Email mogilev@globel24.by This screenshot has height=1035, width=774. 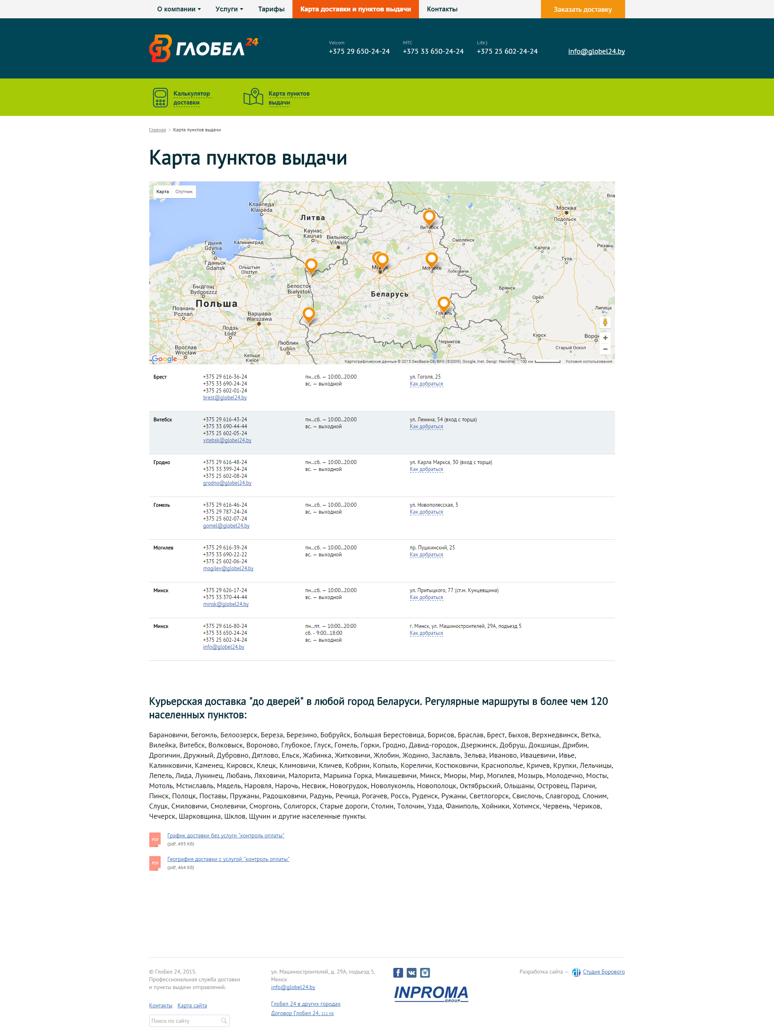(x=228, y=569)
